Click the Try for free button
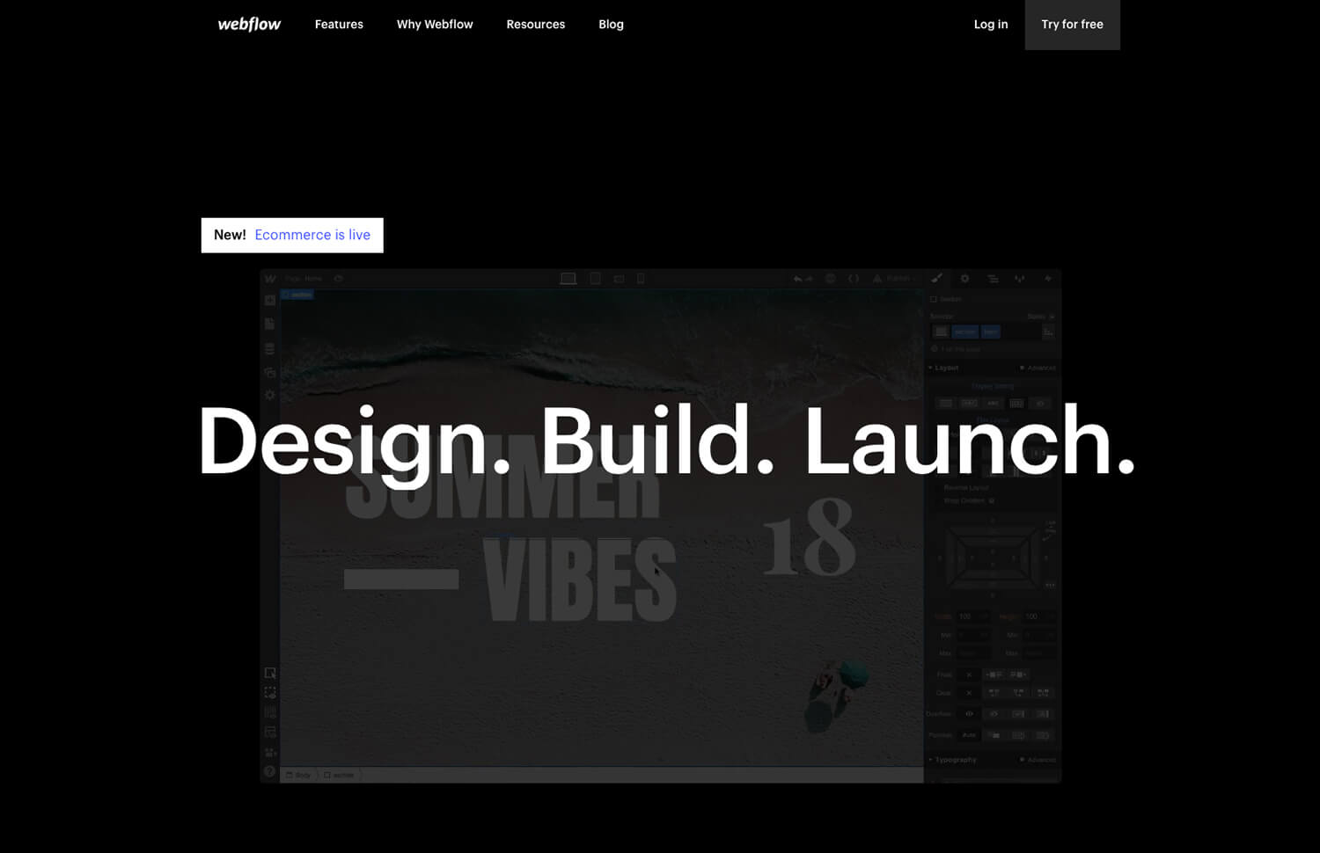 coord(1072,25)
